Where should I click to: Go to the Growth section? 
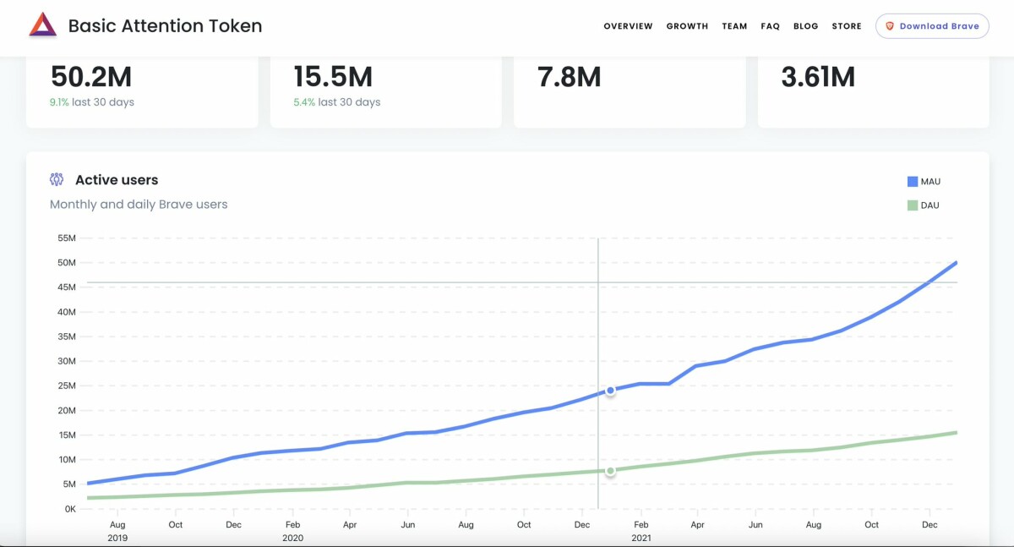click(x=687, y=26)
